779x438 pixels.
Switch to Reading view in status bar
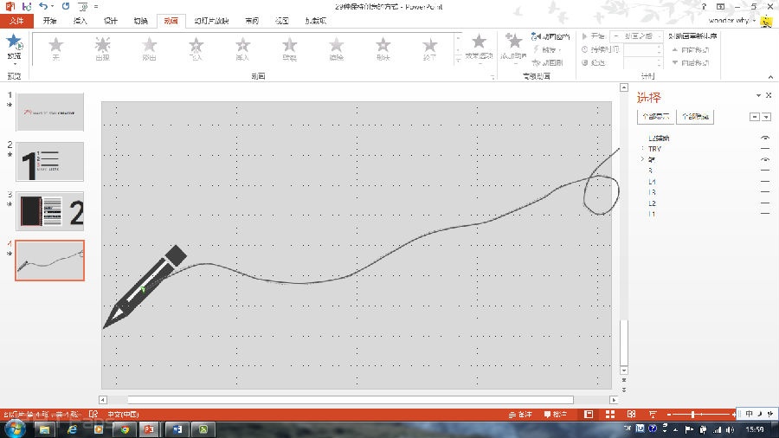point(632,414)
